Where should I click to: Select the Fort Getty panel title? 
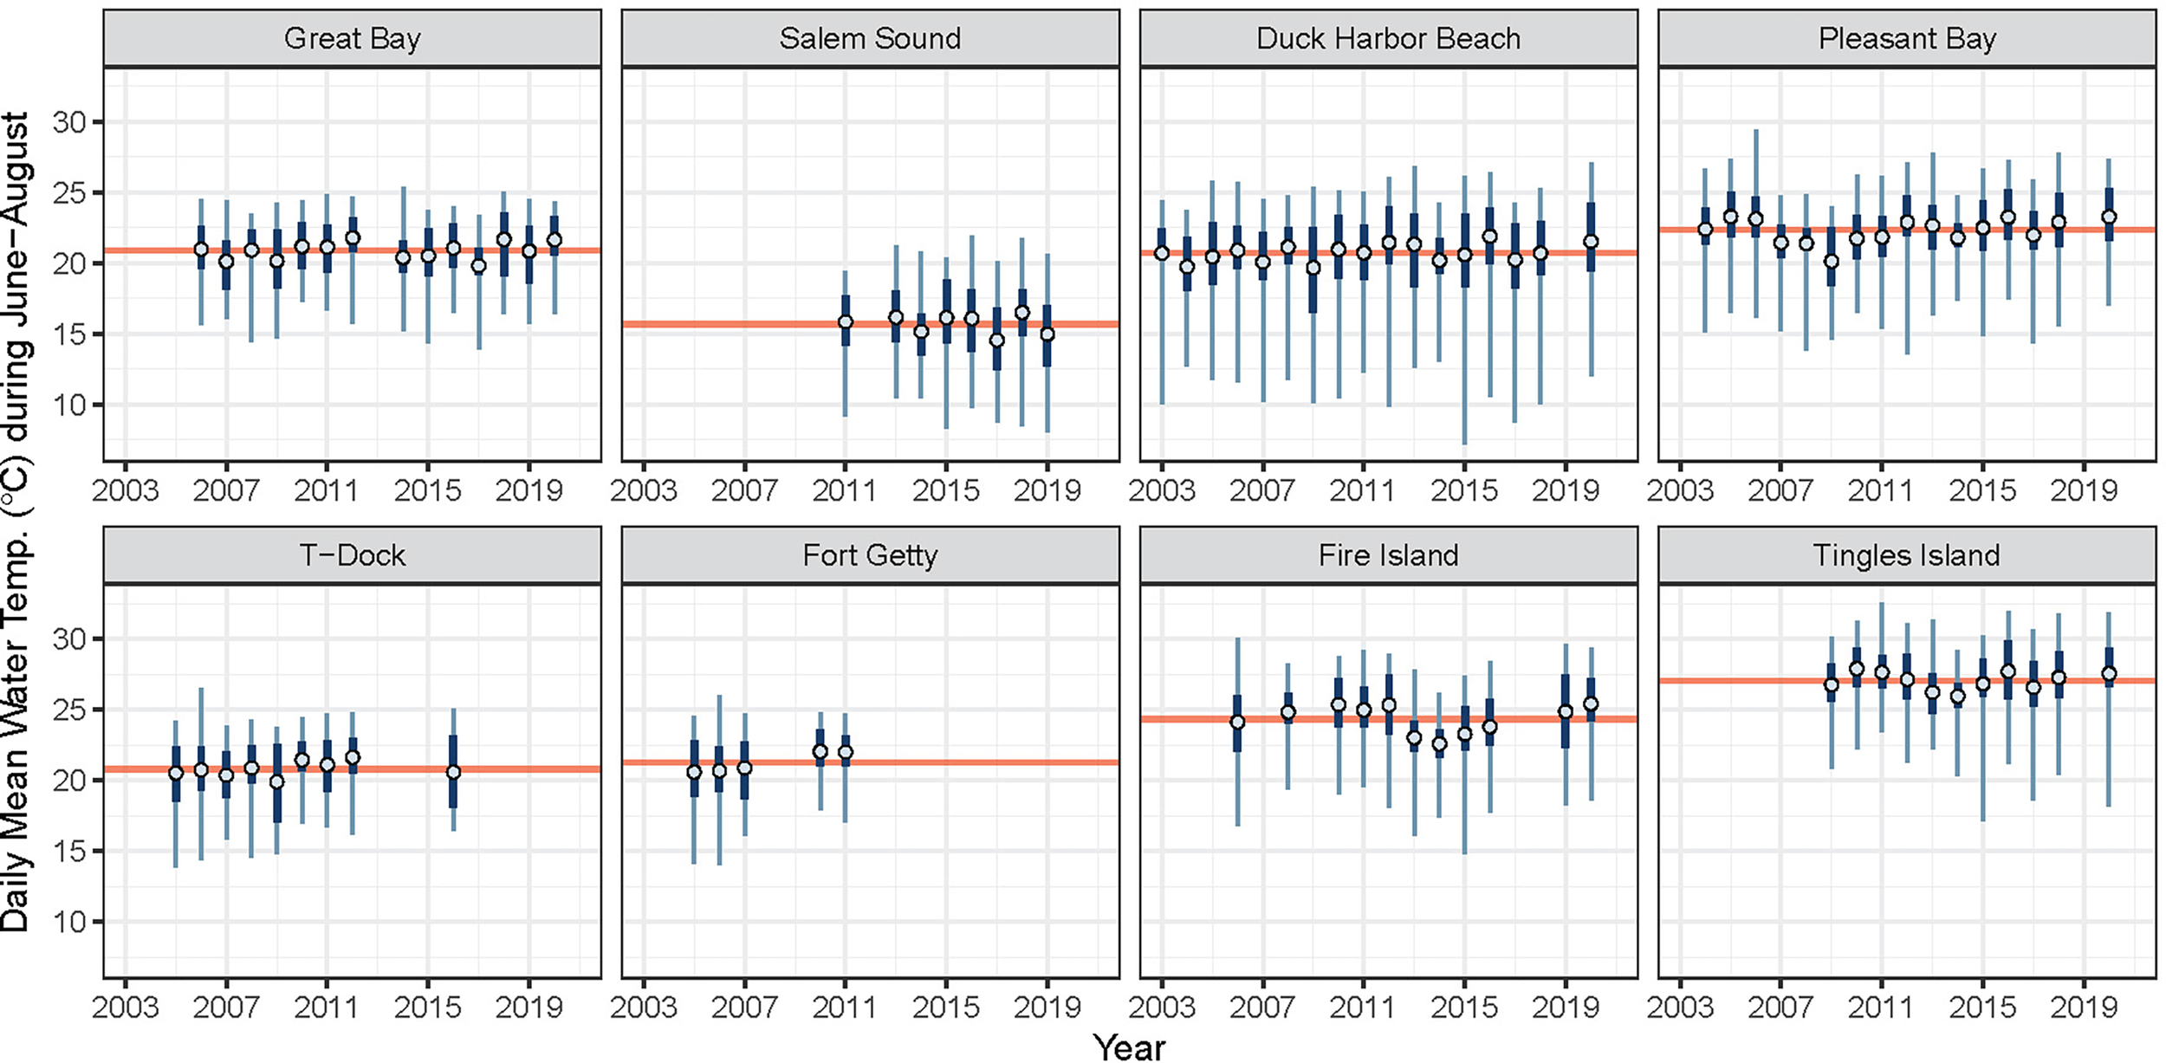[870, 555]
